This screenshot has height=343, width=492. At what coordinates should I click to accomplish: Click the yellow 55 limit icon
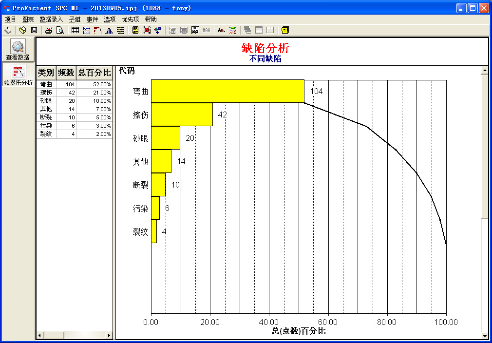click(x=135, y=30)
